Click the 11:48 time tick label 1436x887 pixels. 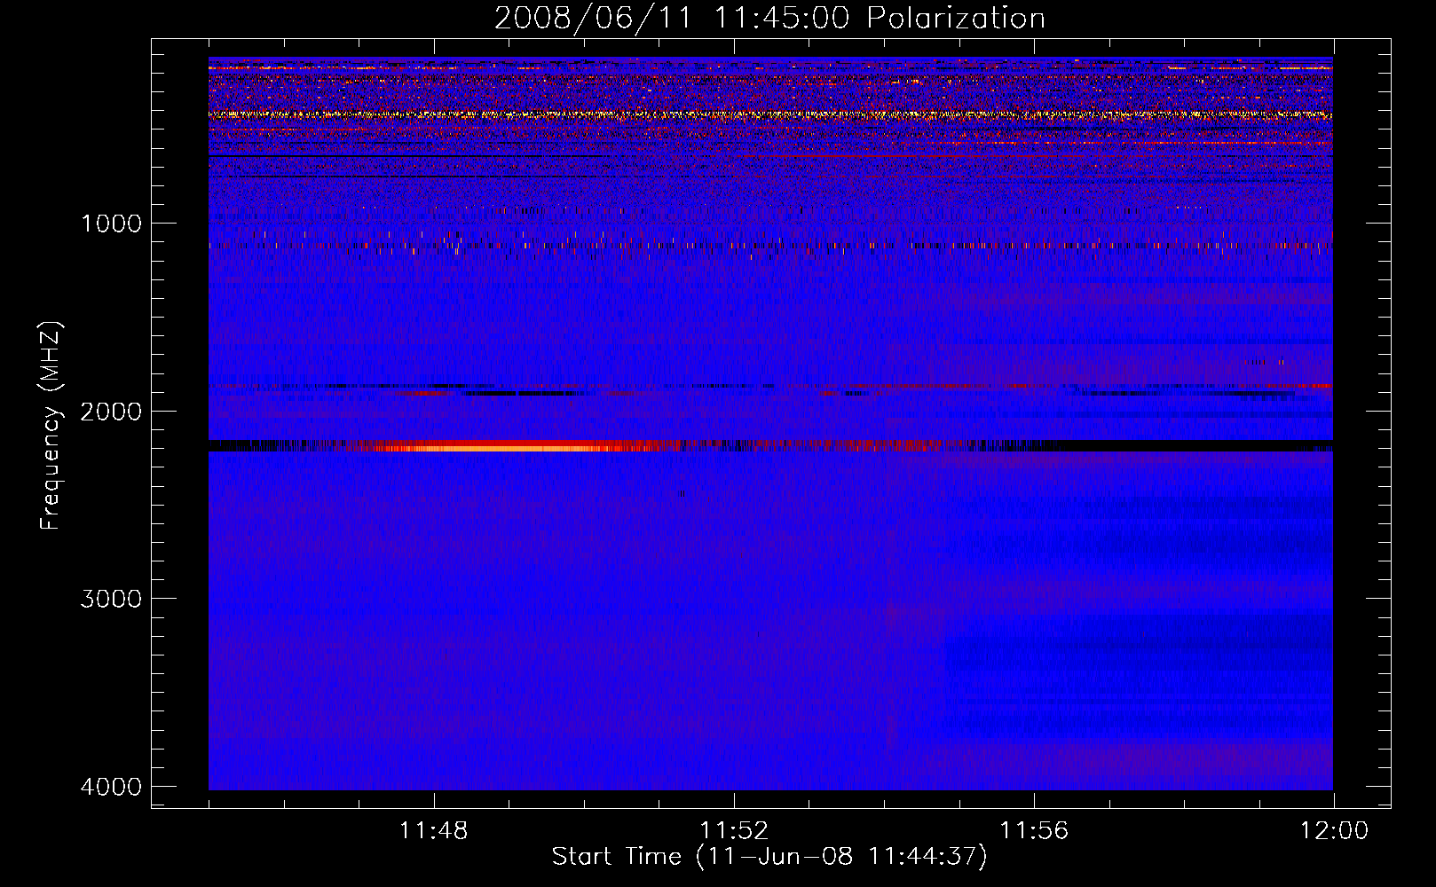pos(433,831)
